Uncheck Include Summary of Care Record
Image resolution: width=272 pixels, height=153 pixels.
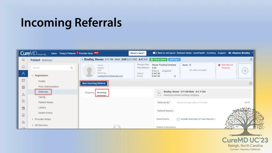178,119
